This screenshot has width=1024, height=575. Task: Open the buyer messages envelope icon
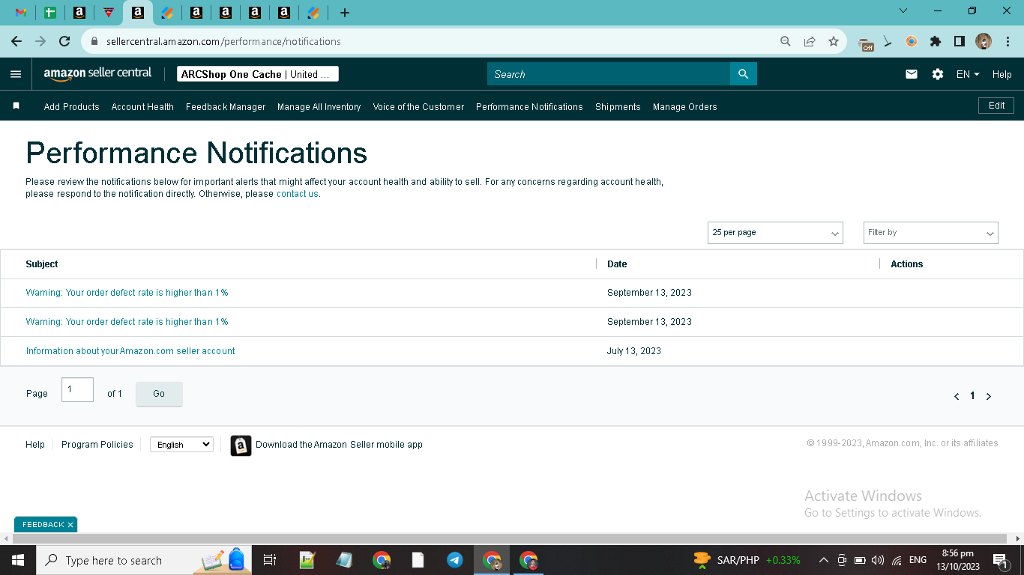coord(912,74)
